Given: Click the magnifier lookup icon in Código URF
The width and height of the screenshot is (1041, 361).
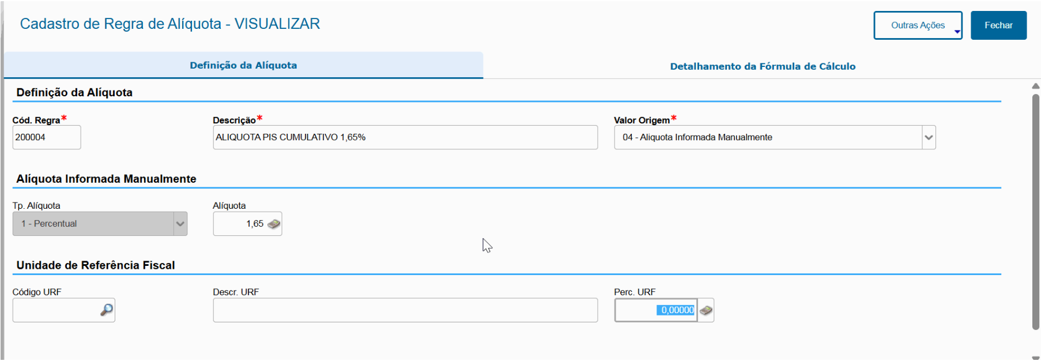Looking at the screenshot, I should [107, 310].
